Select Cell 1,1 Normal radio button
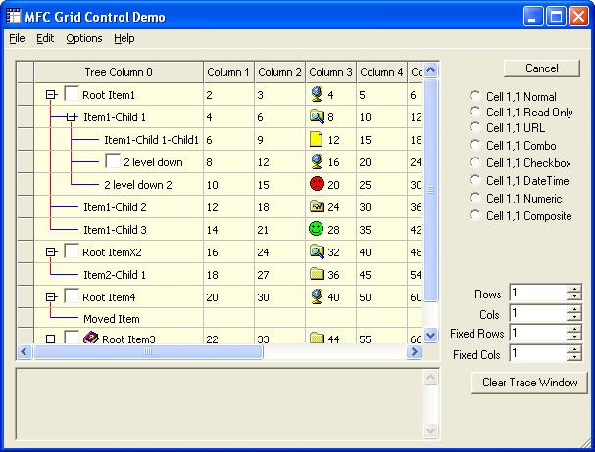 [474, 96]
